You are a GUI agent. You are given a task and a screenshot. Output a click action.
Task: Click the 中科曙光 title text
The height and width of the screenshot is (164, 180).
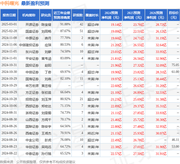tap(10, 3)
